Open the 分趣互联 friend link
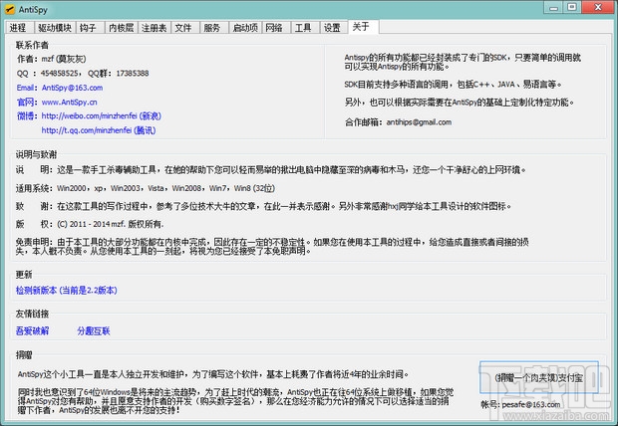This screenshot has width=618, height=426. 94,330
